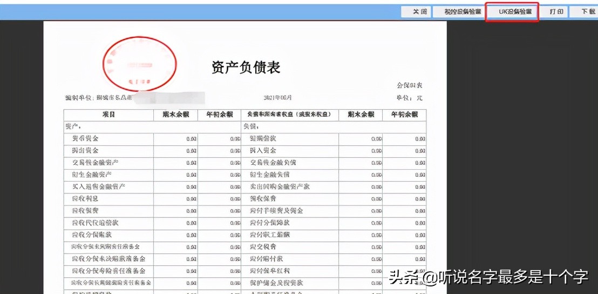Click the 项目 column header

(108, 115)
